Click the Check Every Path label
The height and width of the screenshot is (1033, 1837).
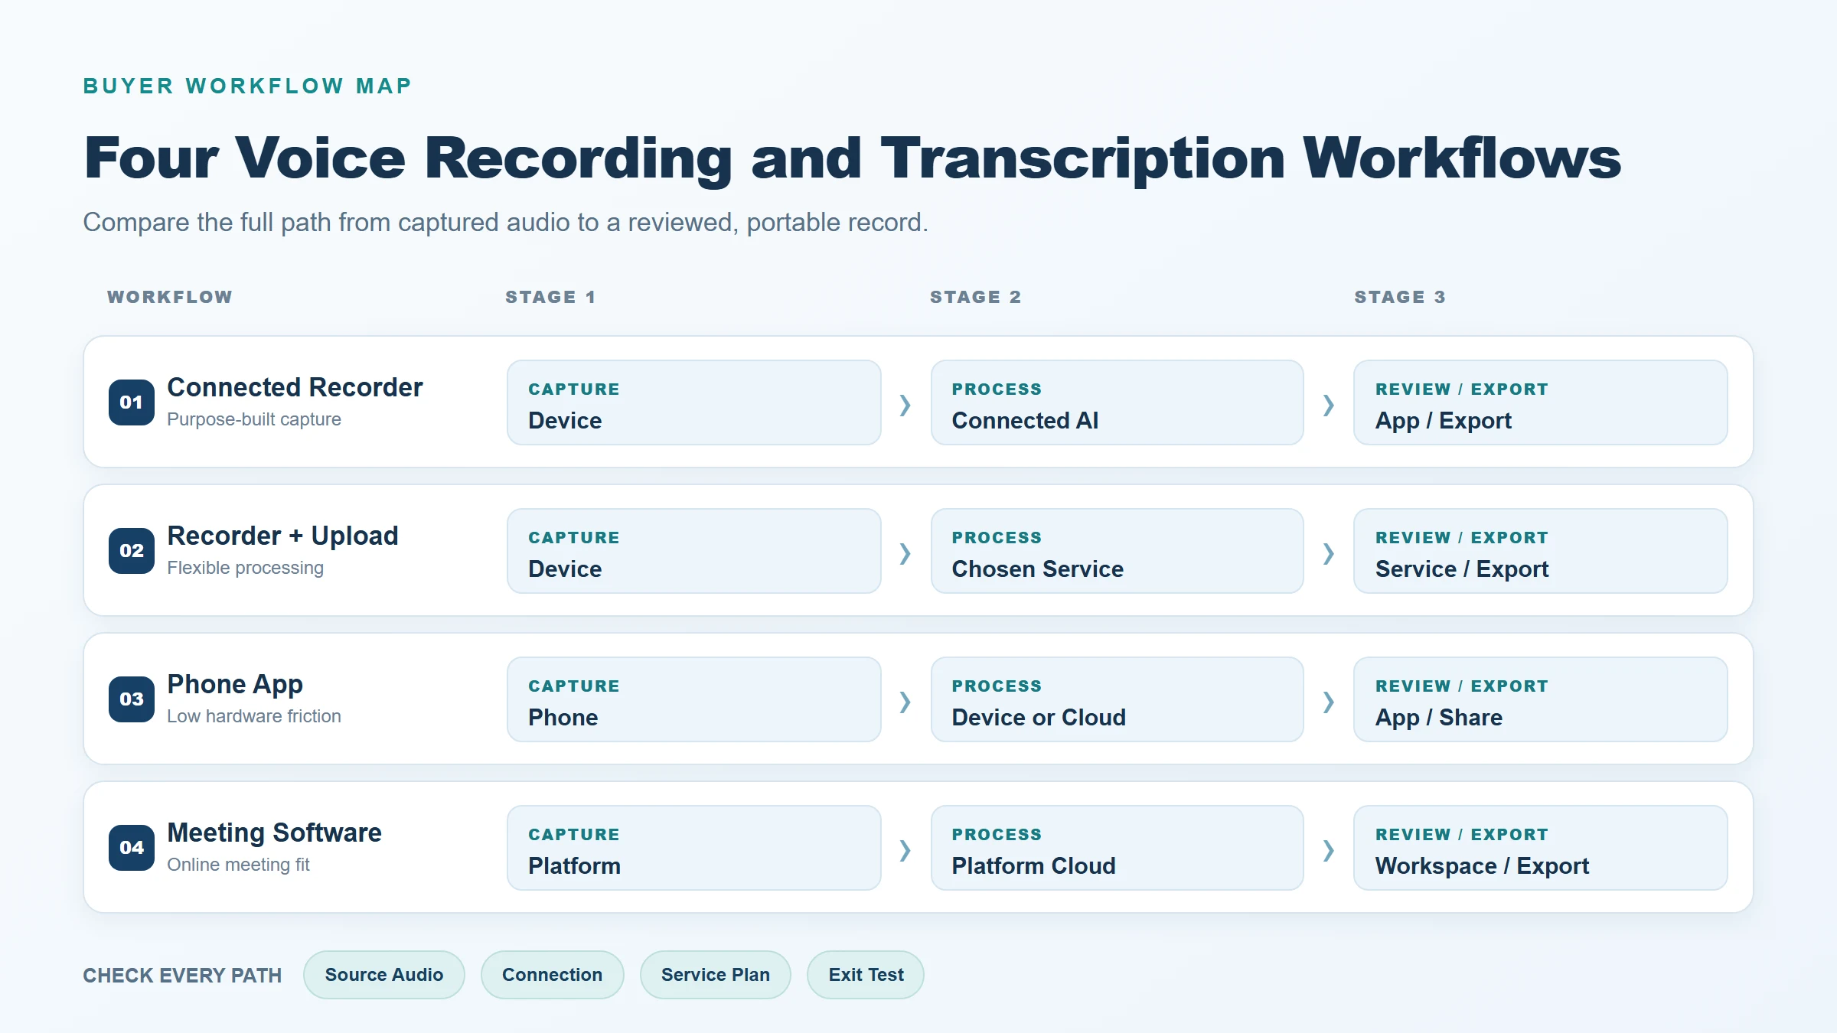pyautogui.click(x=182, y=976)
